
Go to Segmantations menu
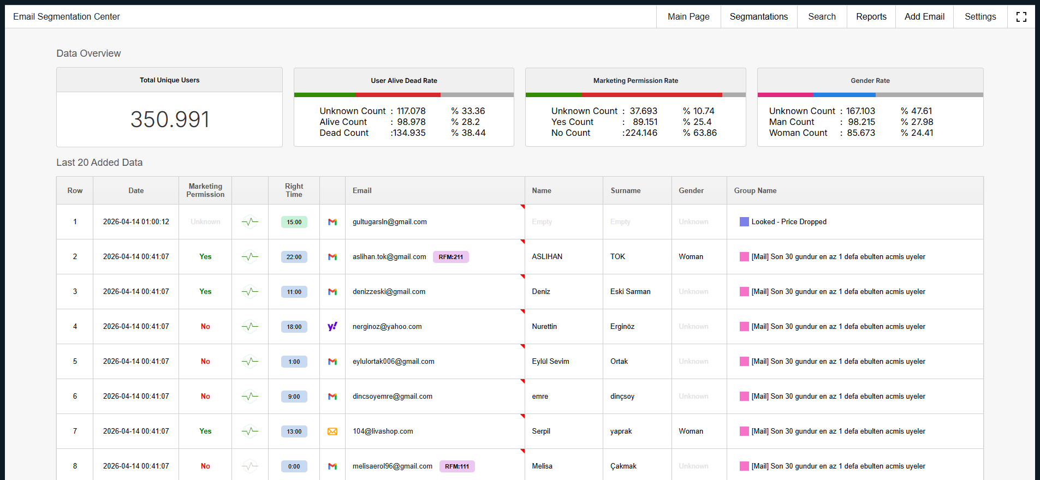point(758,17)
